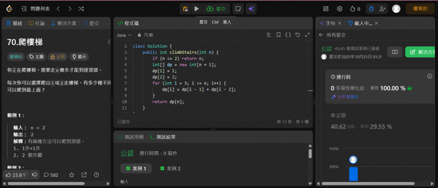Screen dimensions: 438x188
Task: Toggle the 汽車 auto lock option
Action: pyautogui.click(x=145, y=35)
